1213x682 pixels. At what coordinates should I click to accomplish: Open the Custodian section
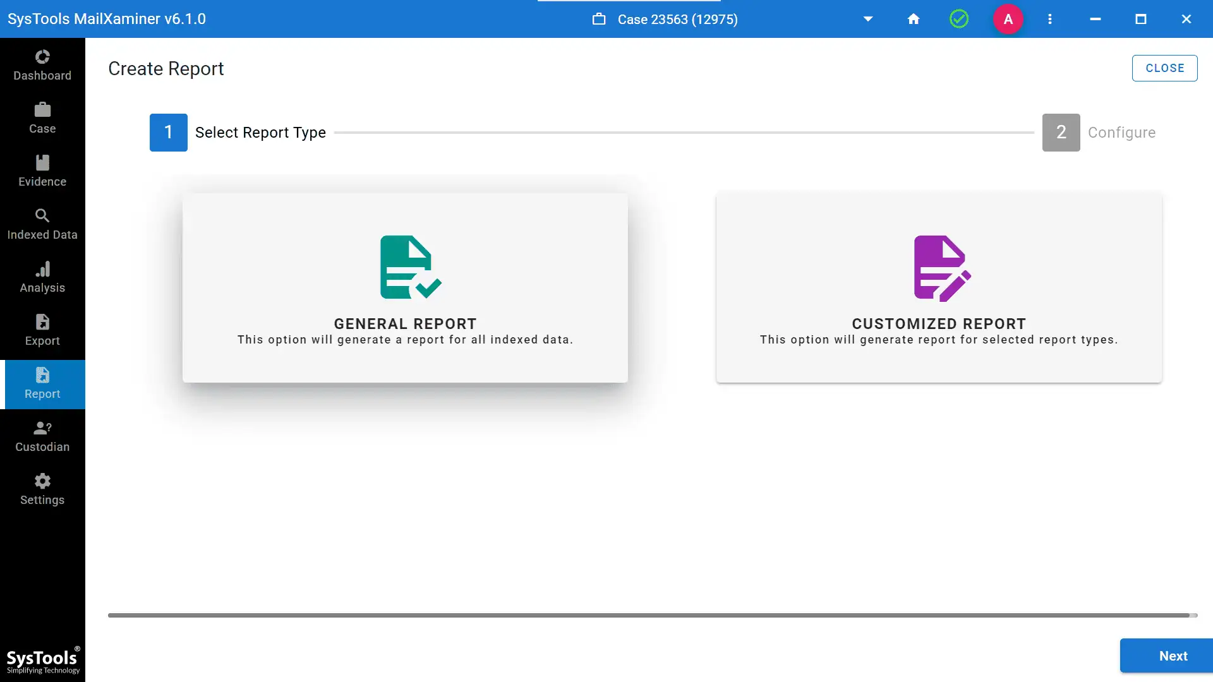[x=42, y=436]
